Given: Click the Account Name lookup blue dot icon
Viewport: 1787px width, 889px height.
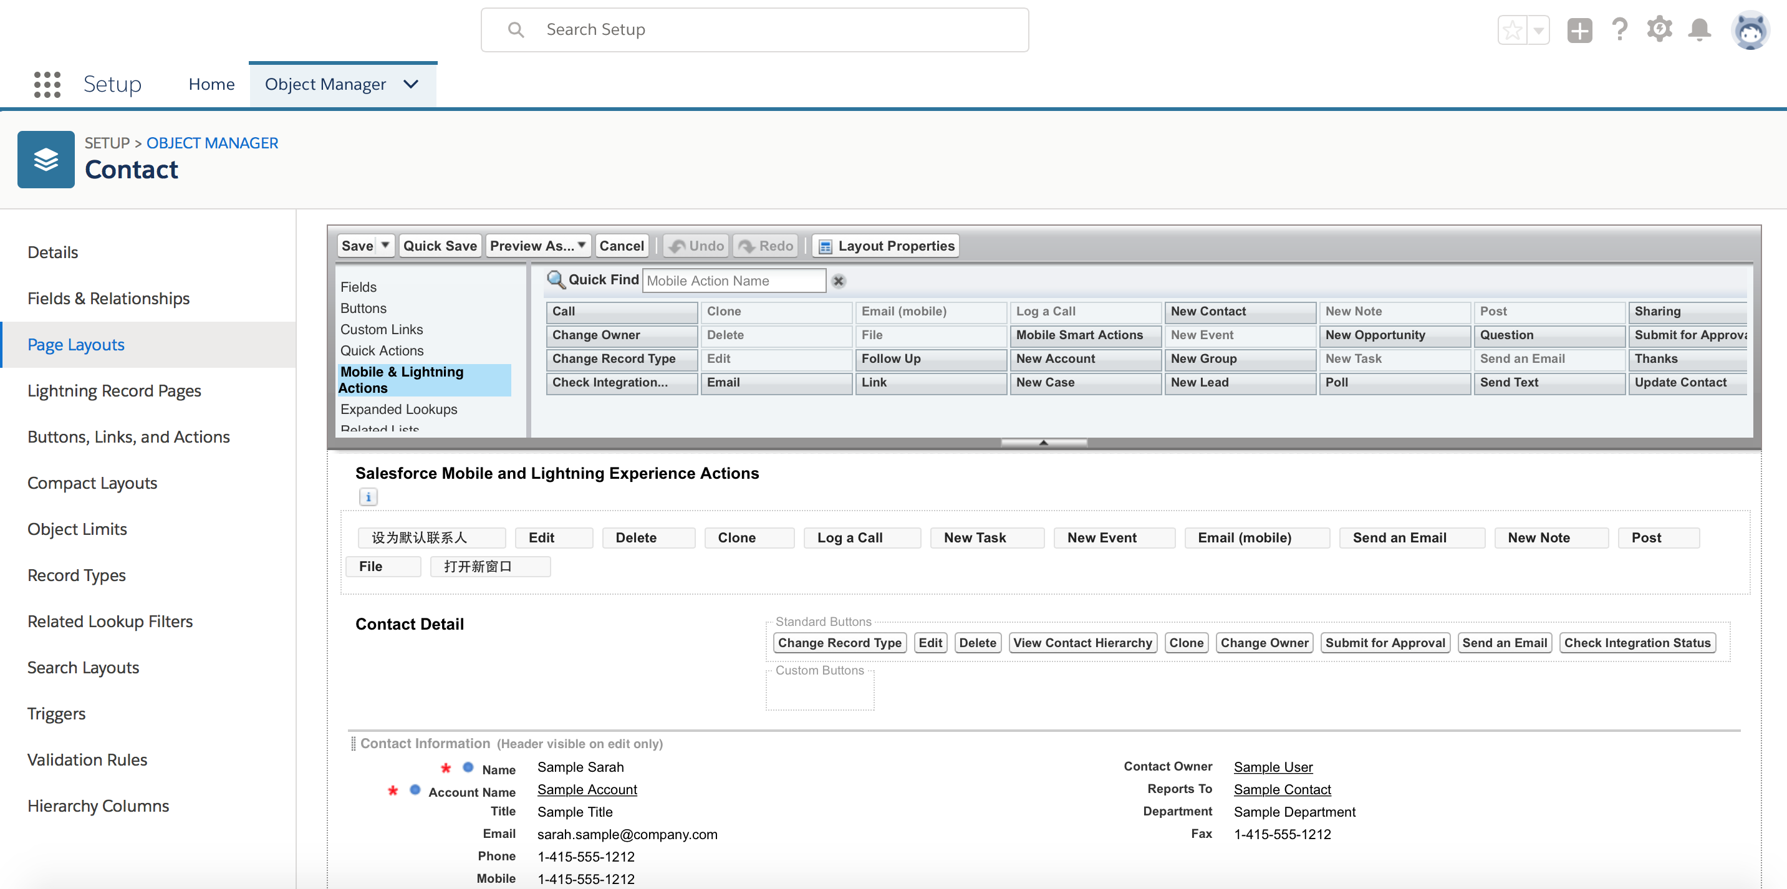Looking at the screenshot, I should (x=415, y=790).
